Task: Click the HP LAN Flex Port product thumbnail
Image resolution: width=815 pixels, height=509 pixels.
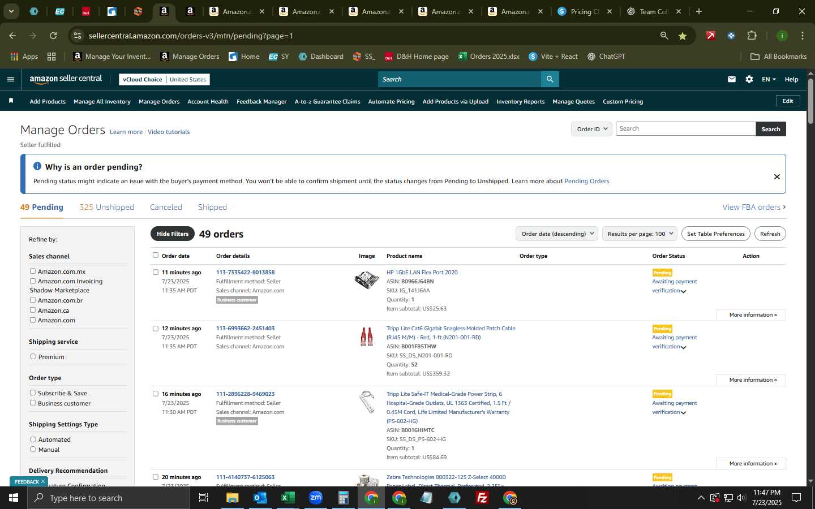Action: point(367,279)
